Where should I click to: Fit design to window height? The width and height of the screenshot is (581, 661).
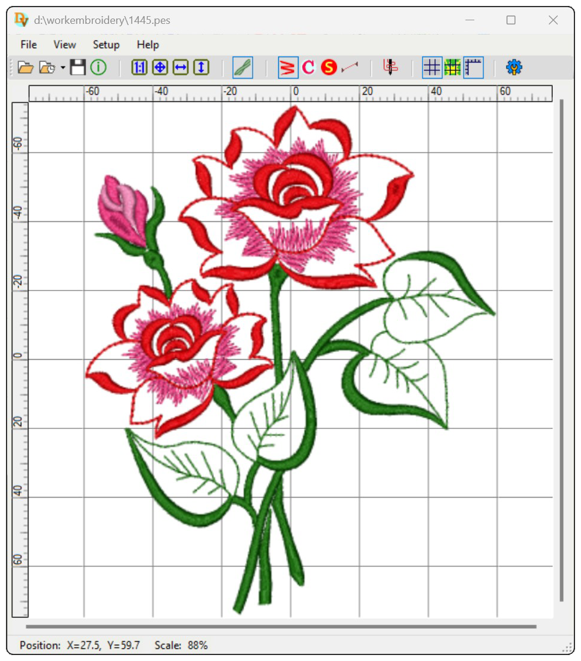(x=201, y=68)
